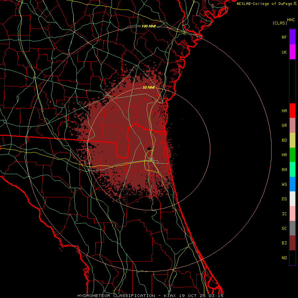Click the HHC product code label
This screenshot has width=298, height=298.
291,20
